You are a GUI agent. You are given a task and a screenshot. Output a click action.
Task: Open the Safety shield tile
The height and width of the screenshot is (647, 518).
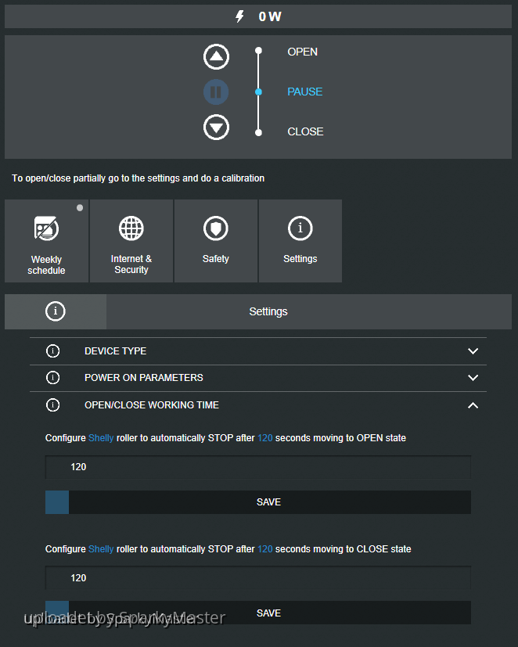pyautogui.click(x=216, y=241)
